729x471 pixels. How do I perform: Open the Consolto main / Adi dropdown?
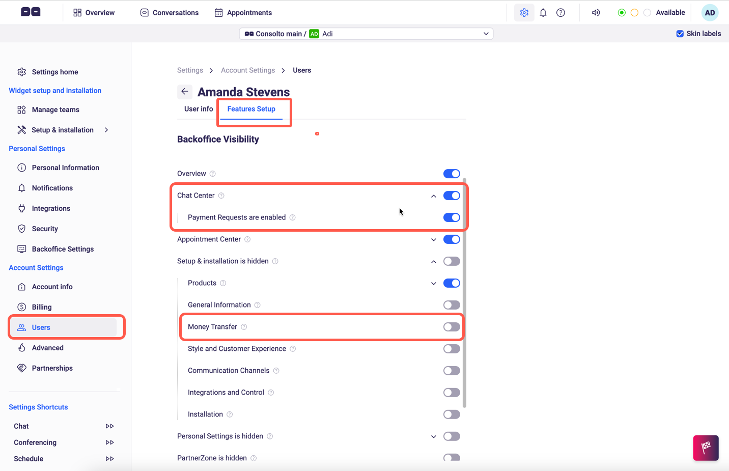(x=366, y=34)
